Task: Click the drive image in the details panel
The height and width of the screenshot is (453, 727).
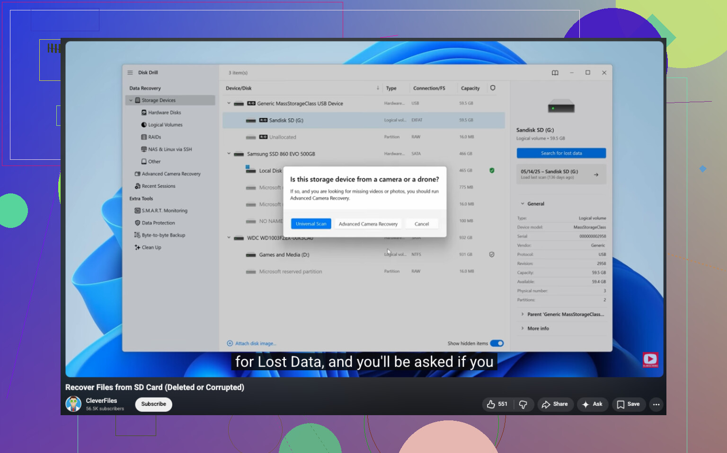Action: (561, 107)
